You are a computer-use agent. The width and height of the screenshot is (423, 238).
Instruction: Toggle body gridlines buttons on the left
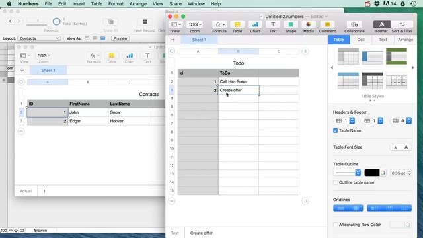point(348,208)
